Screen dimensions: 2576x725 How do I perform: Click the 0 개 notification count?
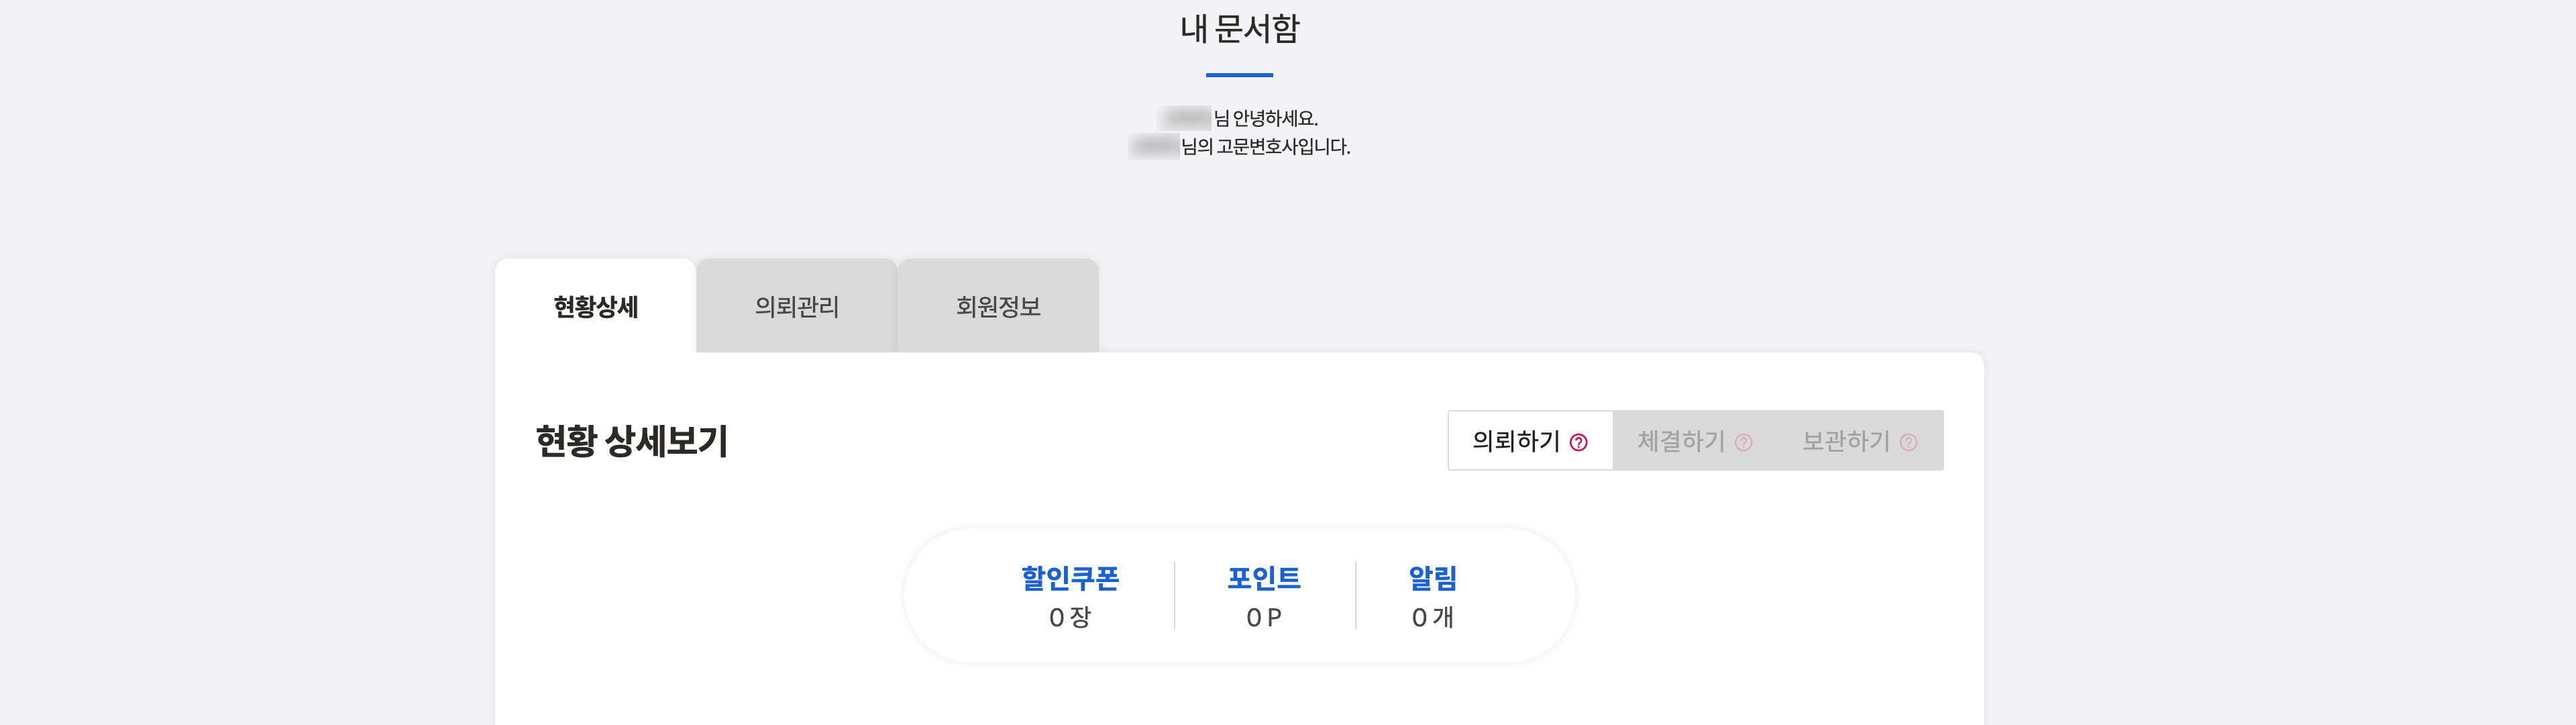point(1432,618)
